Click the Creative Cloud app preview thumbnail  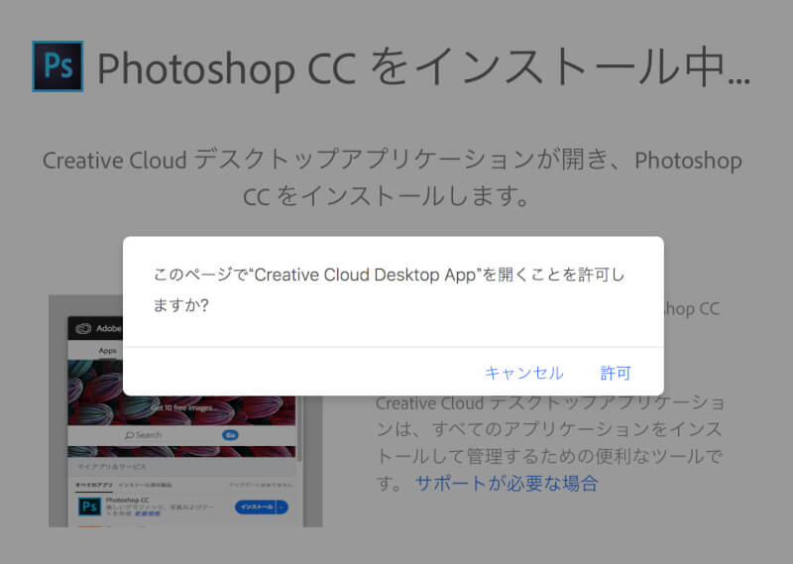point(185,410)
